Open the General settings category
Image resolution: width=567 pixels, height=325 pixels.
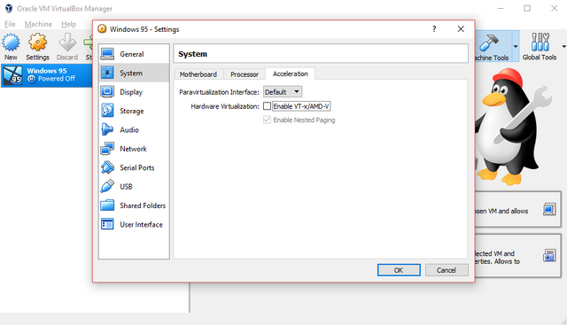click(134, 54)
